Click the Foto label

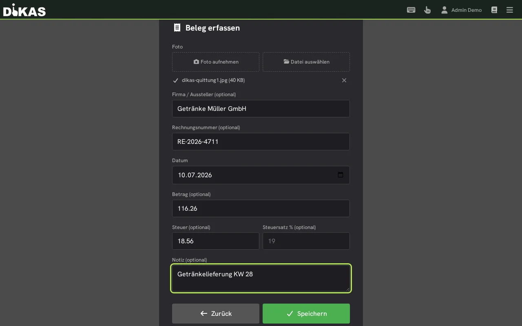point(177,47)
